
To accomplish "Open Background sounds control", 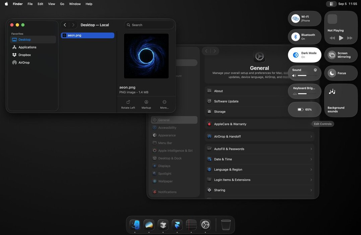I will (x=341, y=100).
